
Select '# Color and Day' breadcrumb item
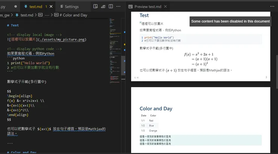click(x=73, y=15)
